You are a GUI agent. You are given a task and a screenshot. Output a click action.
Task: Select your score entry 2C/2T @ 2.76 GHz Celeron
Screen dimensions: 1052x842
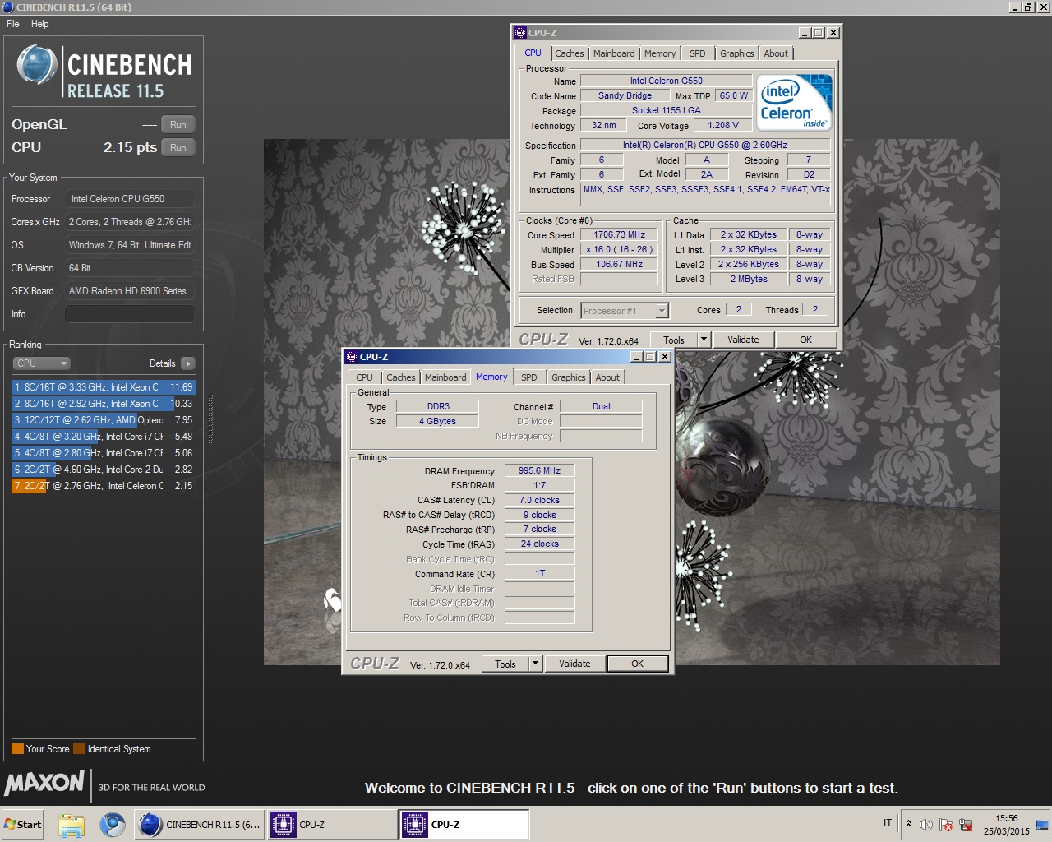point(104,486)
